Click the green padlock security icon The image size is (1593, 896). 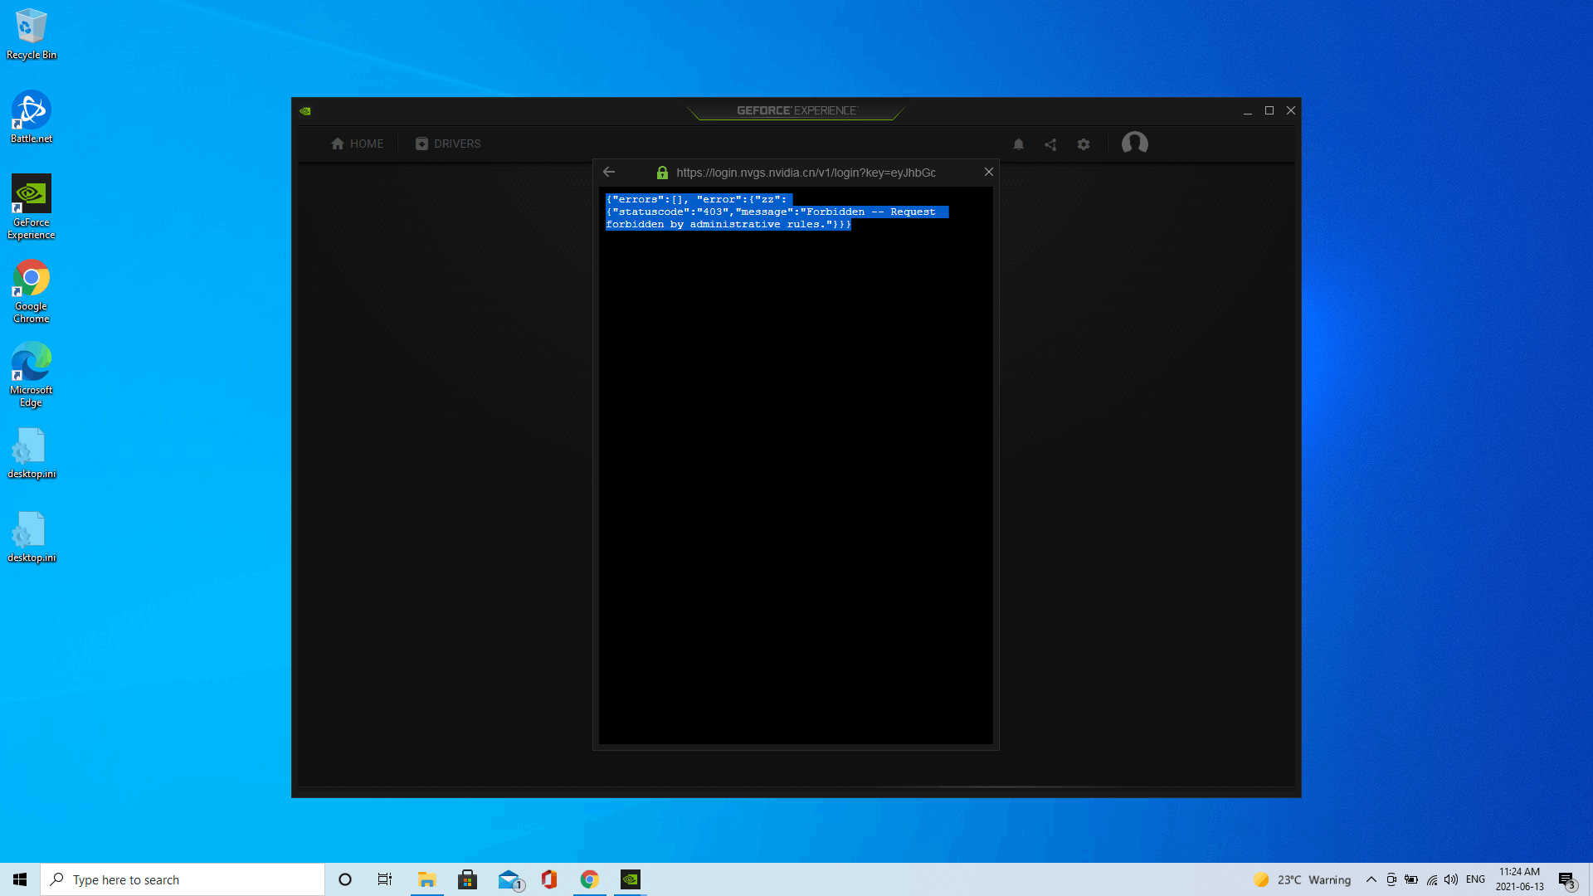pos(662,173)
